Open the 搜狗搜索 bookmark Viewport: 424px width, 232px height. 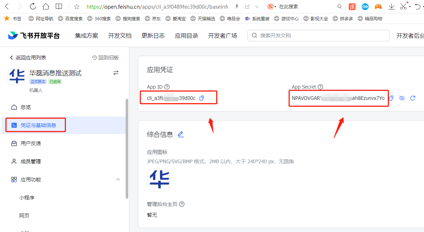[127, 19]
